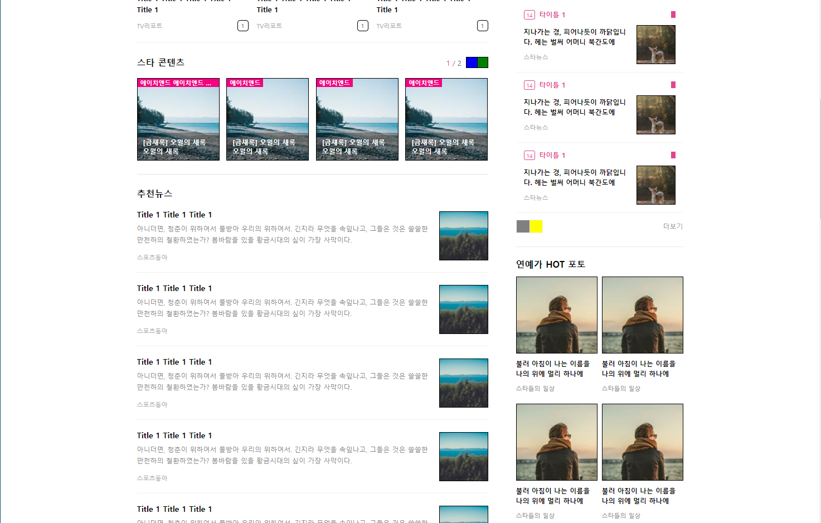821x523 pixels.
Task: Click the comment count badge on the first TV리포트 card
Action: click(243, 26)
